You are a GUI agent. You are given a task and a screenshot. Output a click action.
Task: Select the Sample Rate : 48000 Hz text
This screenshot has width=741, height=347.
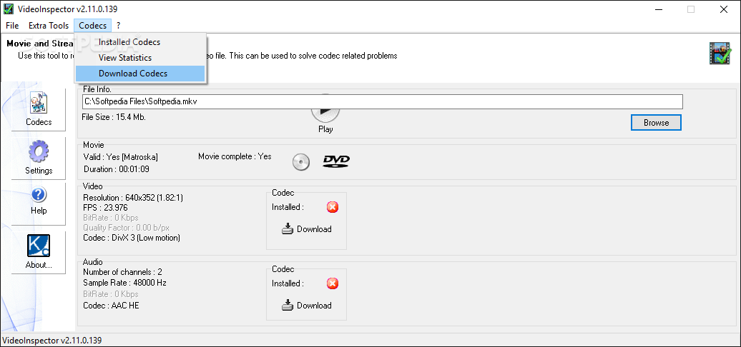tap(124, 283)
